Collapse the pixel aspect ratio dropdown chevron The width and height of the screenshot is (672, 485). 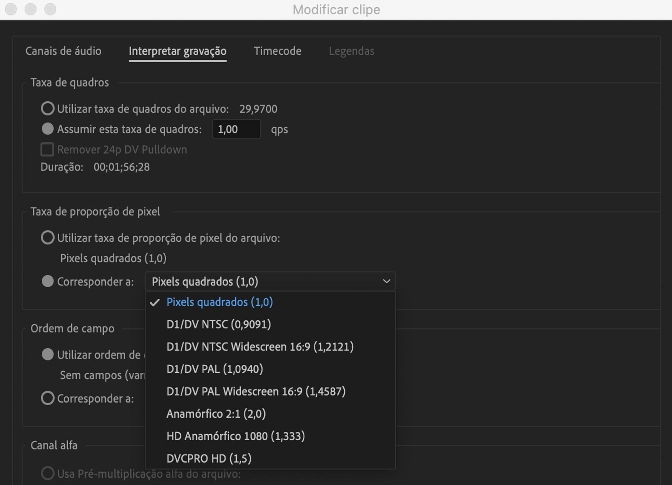point(386,281)
